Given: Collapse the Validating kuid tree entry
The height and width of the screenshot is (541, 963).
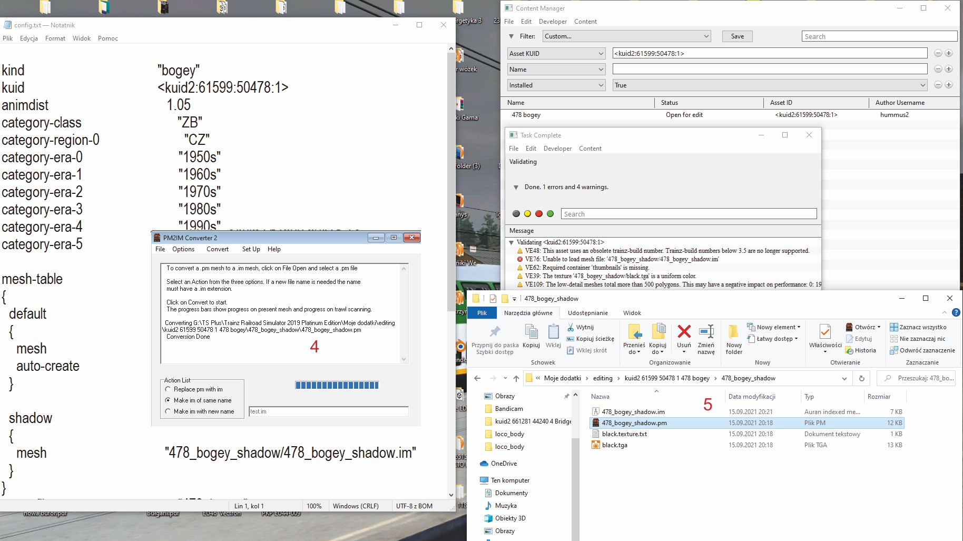Looking at the screenshot, I should tap(511, 242).
